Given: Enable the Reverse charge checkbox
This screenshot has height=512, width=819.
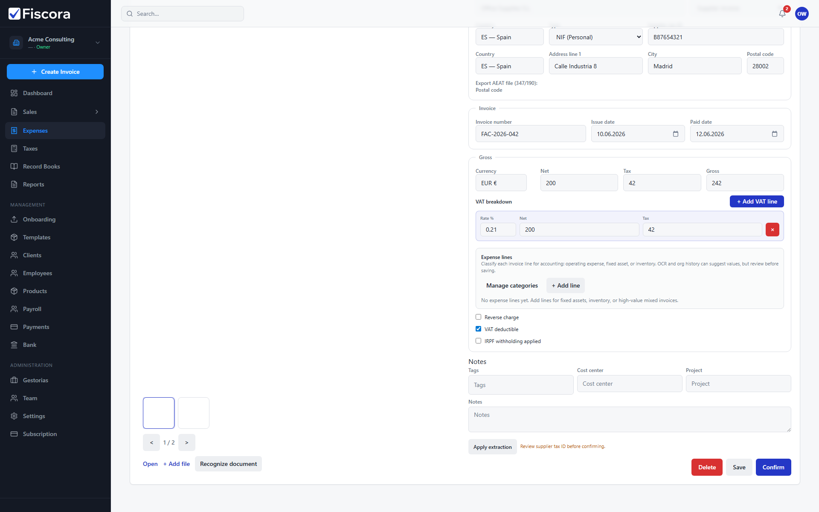Looking at the screenshot, I should 479,317.
